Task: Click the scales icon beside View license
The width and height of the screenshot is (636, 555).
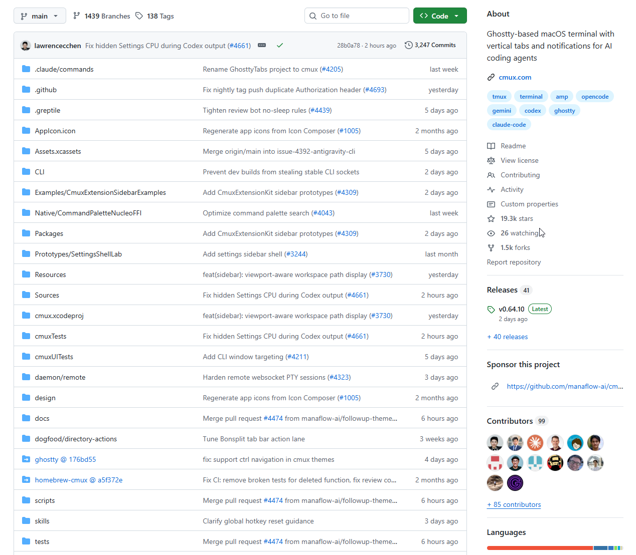Action: coord(491,160)
